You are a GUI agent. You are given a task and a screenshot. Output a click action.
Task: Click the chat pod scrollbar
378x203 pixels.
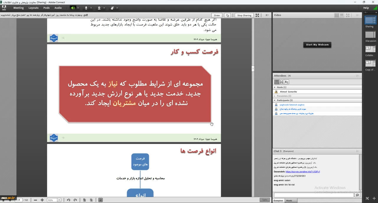(x=360, y=173)
